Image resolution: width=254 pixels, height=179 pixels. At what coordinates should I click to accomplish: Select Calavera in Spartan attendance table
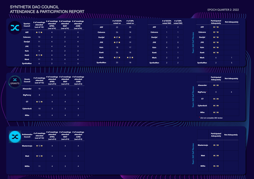27,37
